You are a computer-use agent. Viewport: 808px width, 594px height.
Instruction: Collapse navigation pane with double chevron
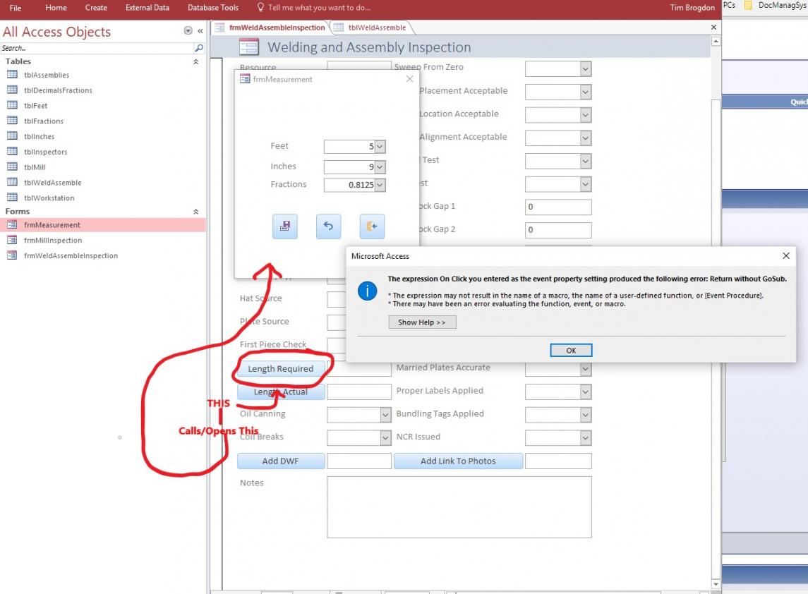200,31
